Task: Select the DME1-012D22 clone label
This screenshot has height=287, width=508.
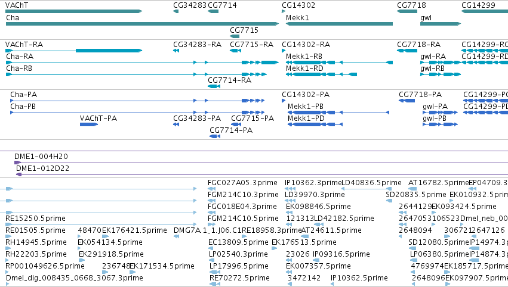Action: point(43,169)
